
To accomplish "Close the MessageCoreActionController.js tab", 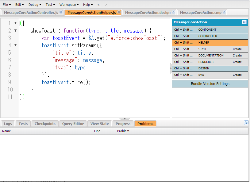I will 61,12.
